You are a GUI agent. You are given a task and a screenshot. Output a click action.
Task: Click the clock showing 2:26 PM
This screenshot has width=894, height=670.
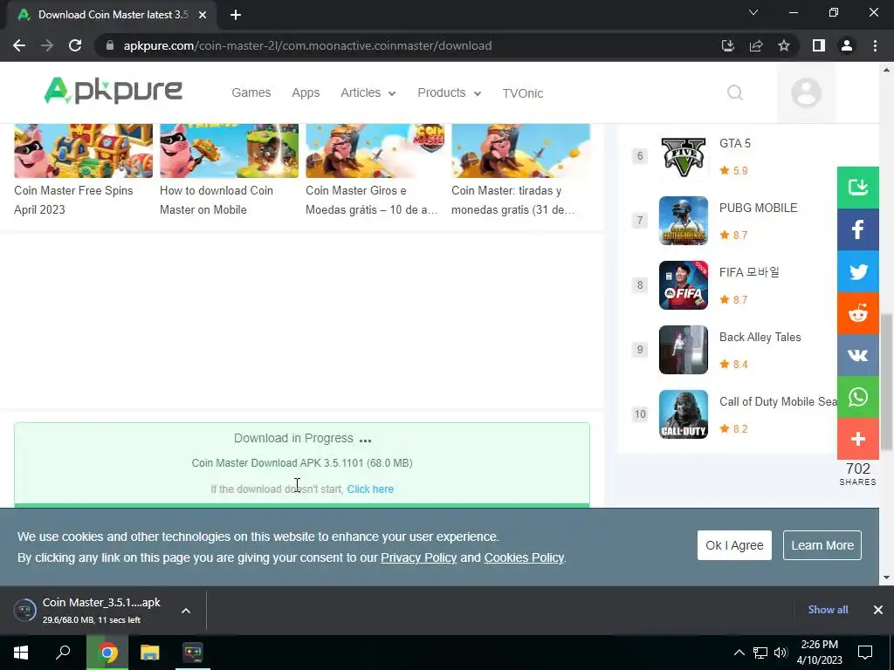point(819,653)
